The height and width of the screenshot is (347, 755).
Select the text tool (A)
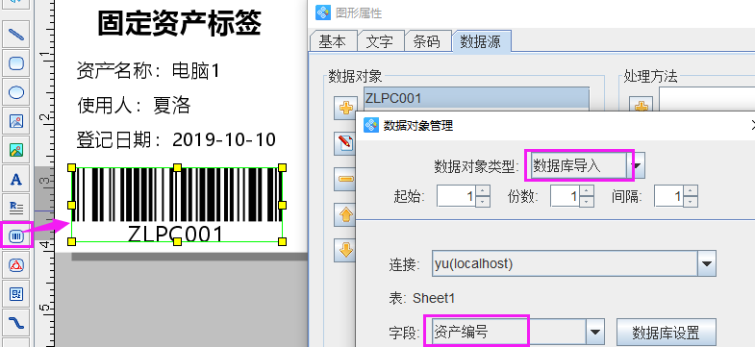point(16,179)
